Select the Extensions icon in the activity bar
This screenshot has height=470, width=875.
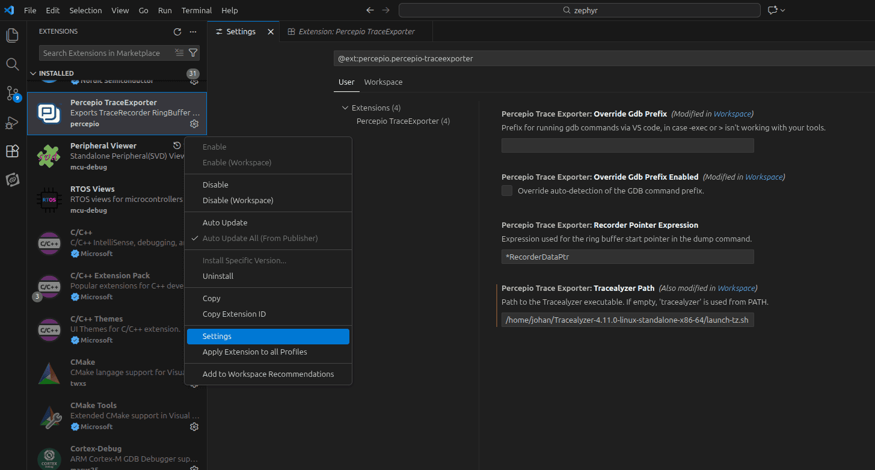12,151
